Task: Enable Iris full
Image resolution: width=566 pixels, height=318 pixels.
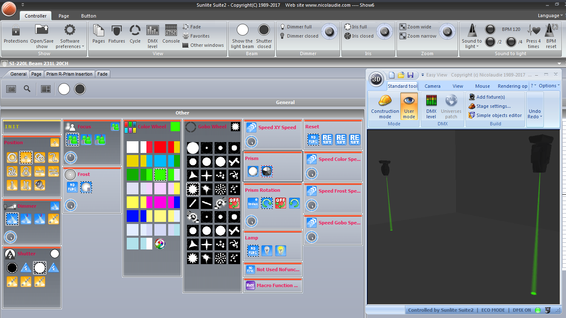Action: click(x=356, y=27)
